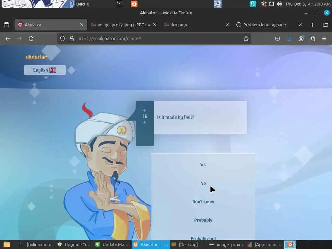Screen dimensions: 332x249
Task: Select the Probably answer
Action: coord(203,220)
